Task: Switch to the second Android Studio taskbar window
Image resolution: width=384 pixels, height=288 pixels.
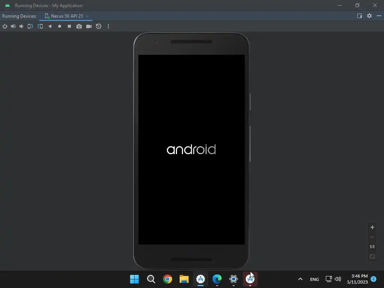Action: 250,279
